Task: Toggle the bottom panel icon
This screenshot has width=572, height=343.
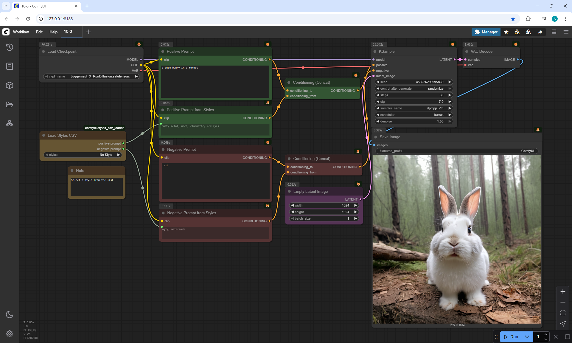Action: pyautogui.click(x=554, y=32)
